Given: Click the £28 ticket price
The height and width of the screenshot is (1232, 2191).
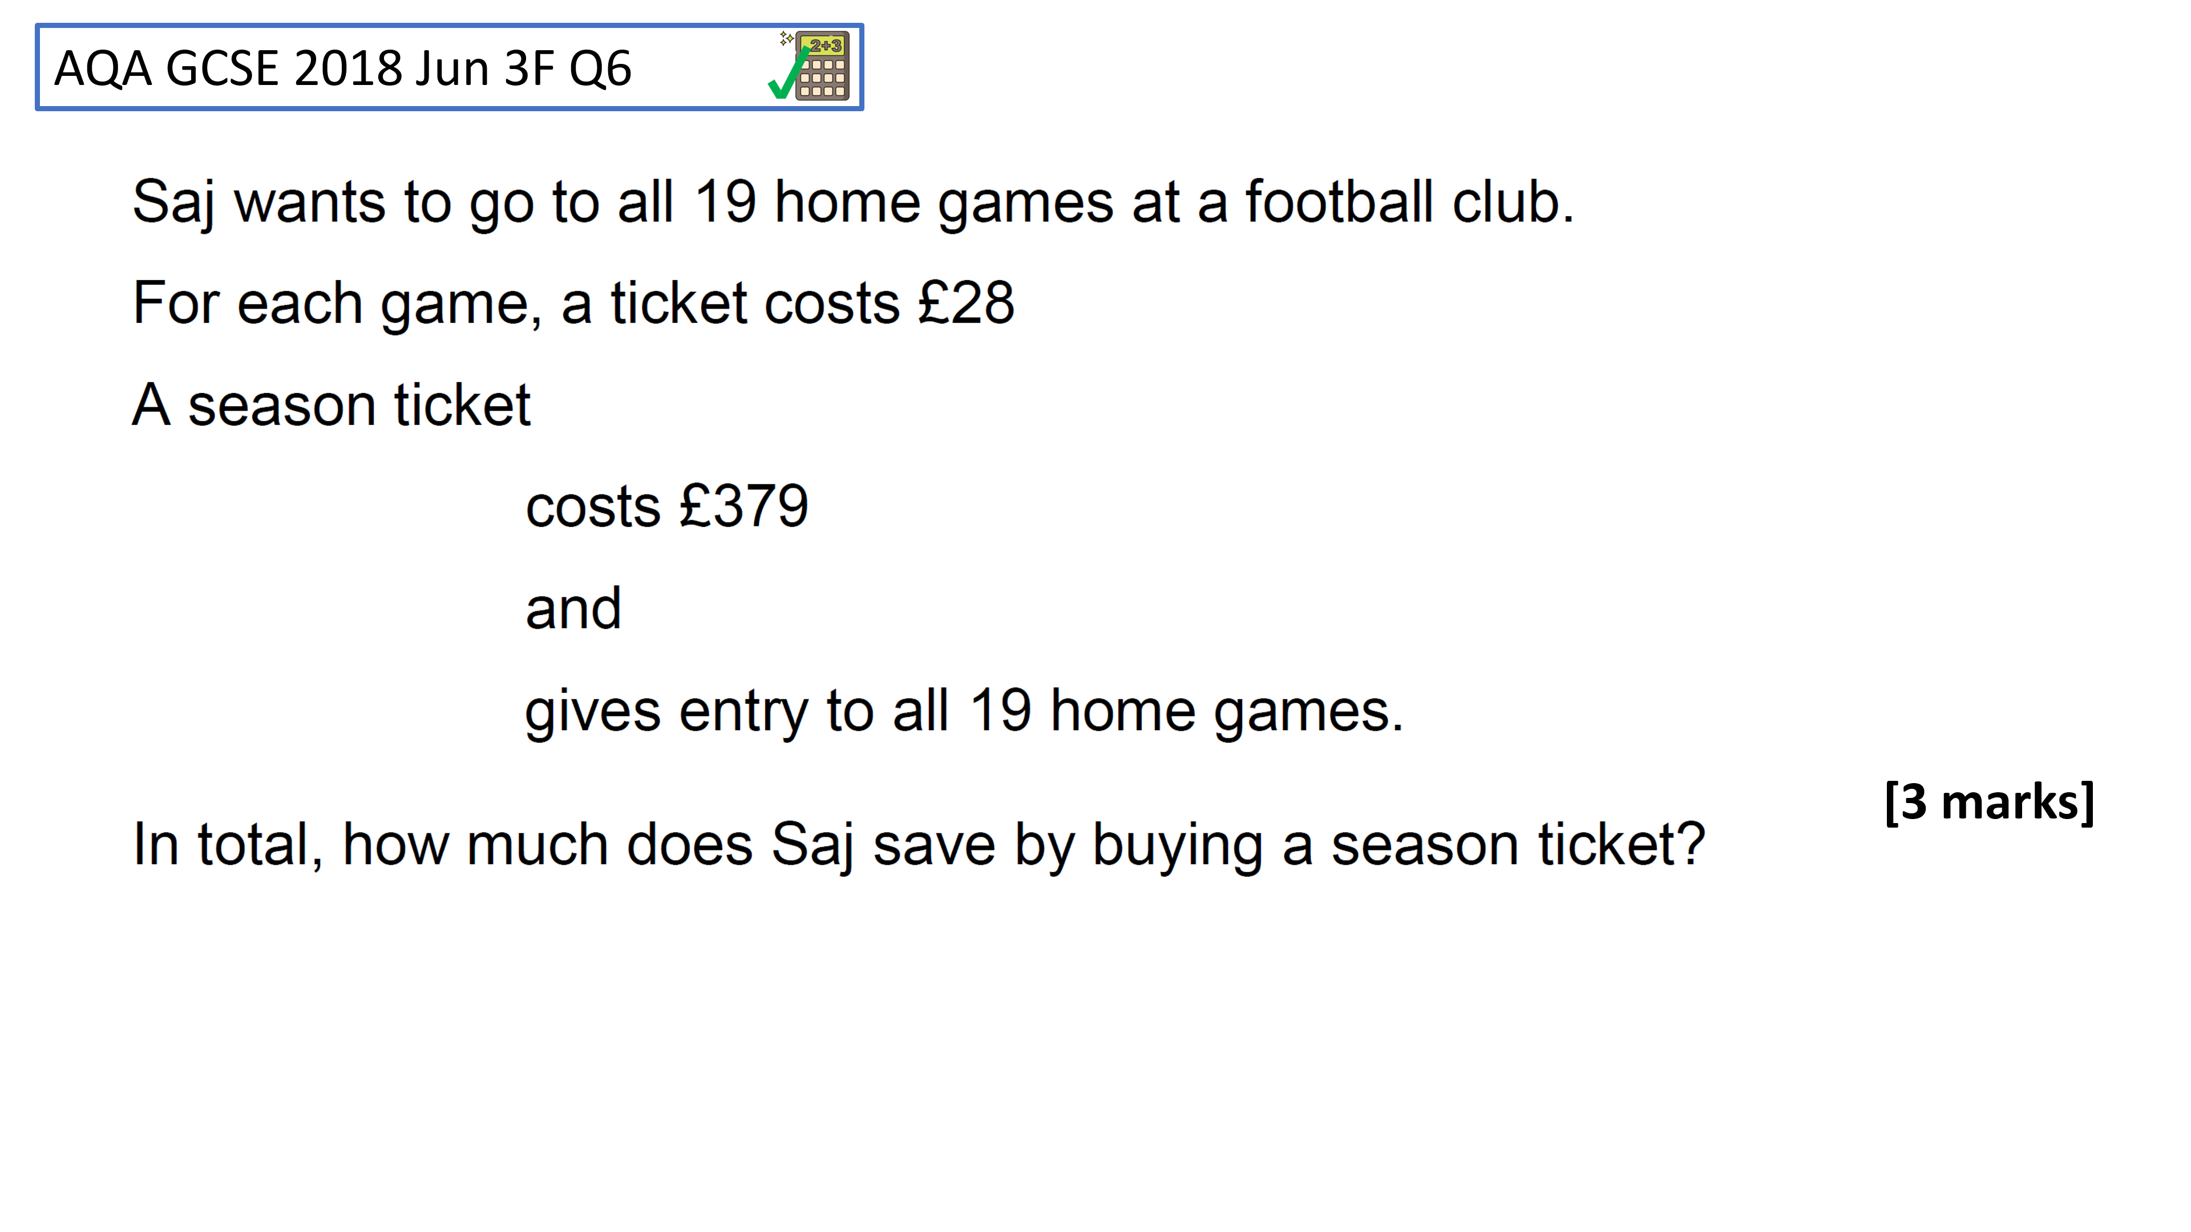Looking at the screenshot, I should pyautogui.click(x=966, y=303).
